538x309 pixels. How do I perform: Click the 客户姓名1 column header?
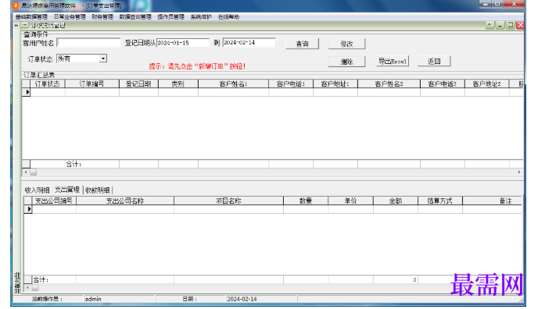233,83
